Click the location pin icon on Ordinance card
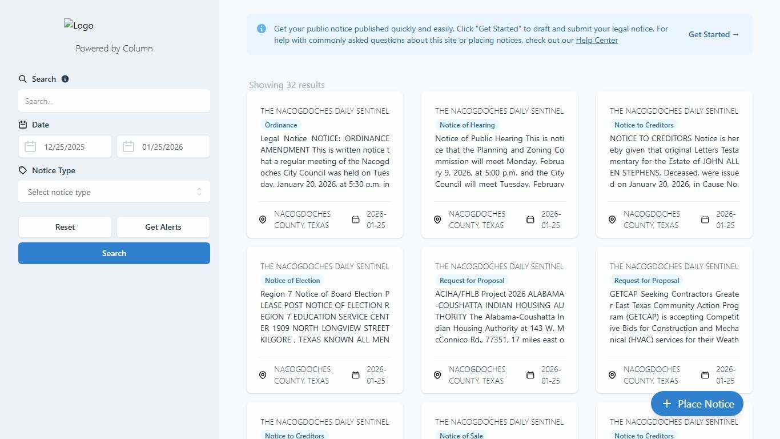This screenshot has height=439, width=780. [263, 219]
